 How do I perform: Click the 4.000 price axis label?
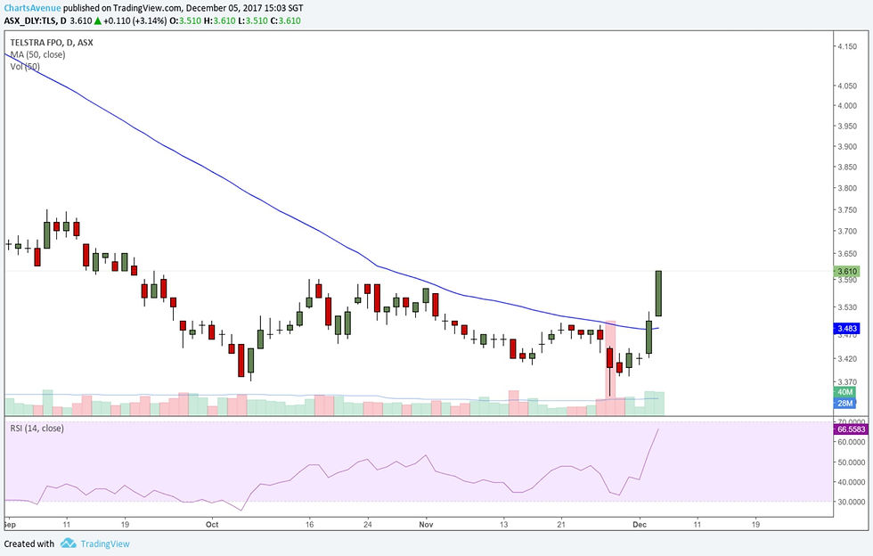(x=847, y=106)
